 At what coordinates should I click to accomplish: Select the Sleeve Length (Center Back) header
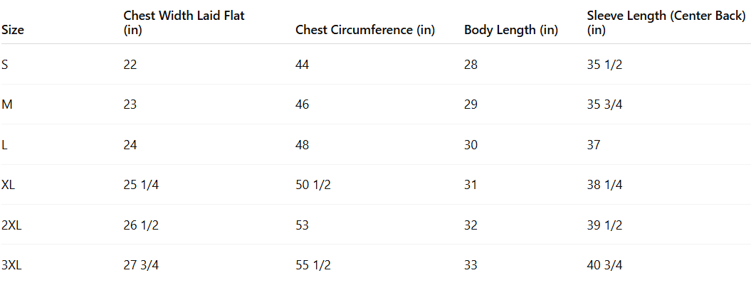pos(666,23)
